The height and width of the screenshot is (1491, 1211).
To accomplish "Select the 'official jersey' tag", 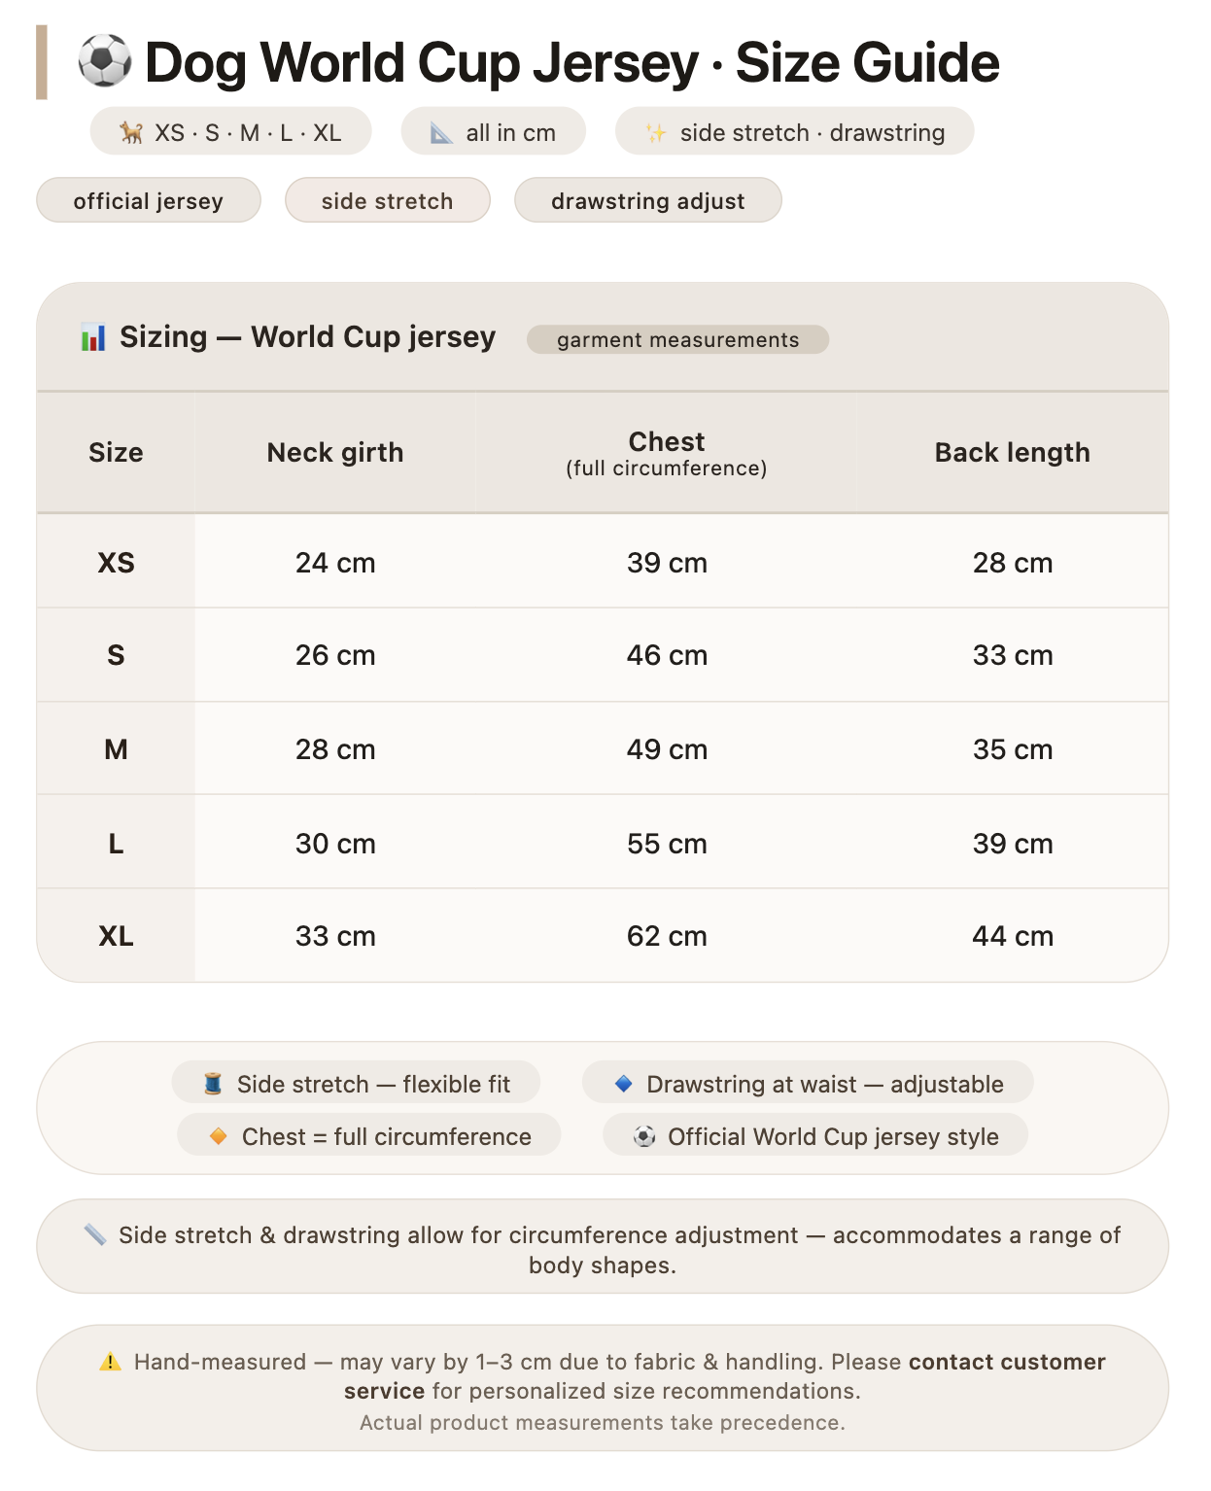I will pos(149,200).
